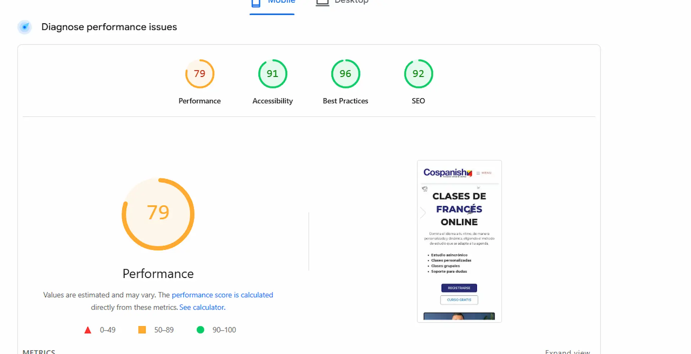The height and width of the screenshot is (354, 691).
Task: Click the green circle legend icon for 90–100
Action: click(x=200, y=330)
